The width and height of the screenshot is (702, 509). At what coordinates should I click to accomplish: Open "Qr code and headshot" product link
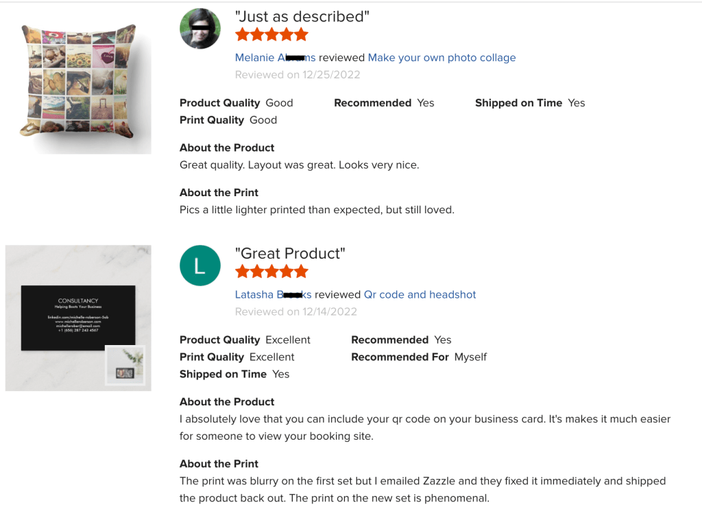[x=420, y=294]
